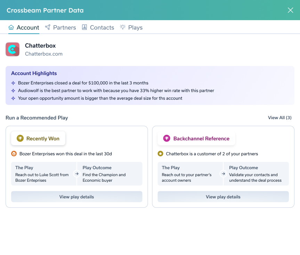Select the Recently Won play badge
Screen dimensions: 300x255
pos(38,138)
